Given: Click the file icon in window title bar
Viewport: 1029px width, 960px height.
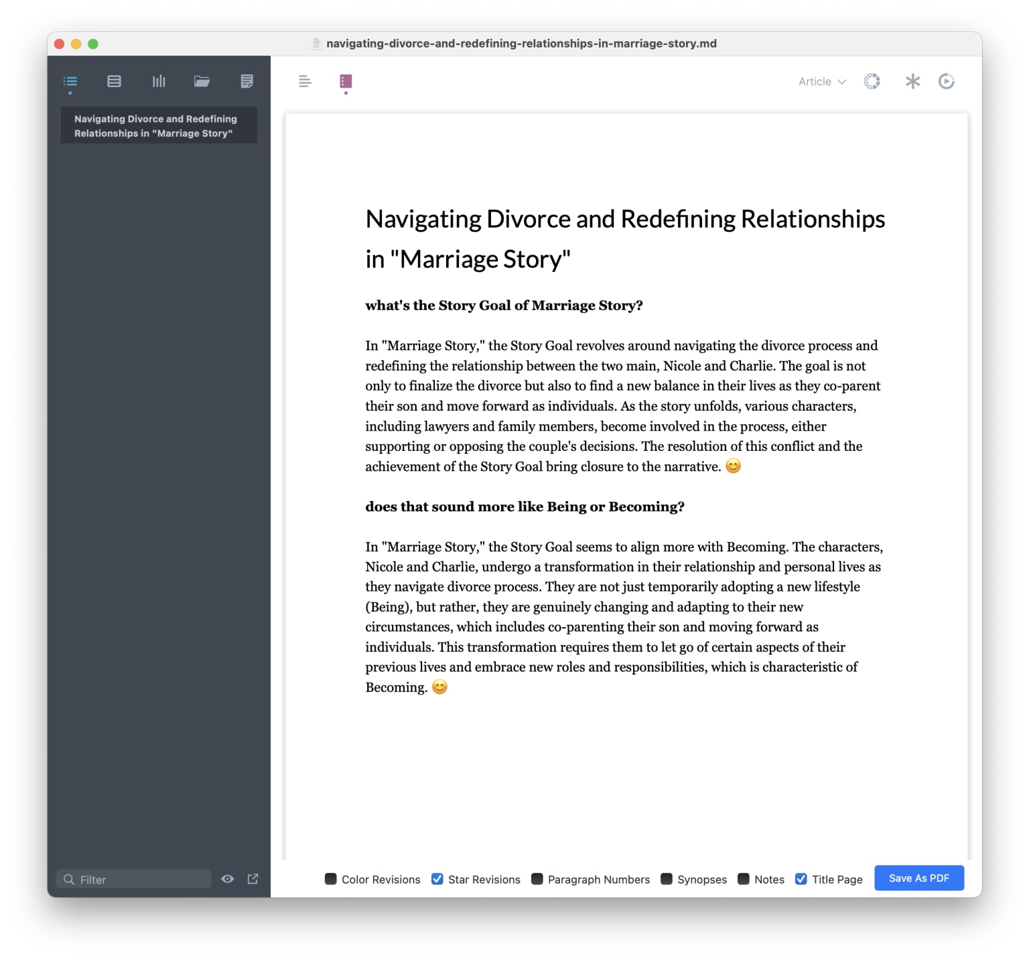Looking at the screenshot, I should pyautogui.click(x=316, y=44).
